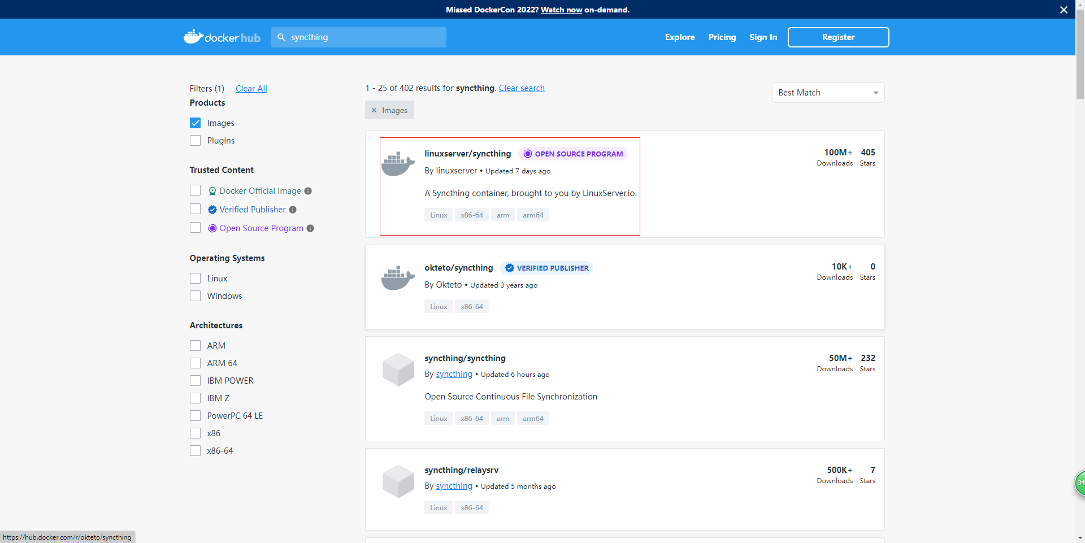Click the linuxserver/syncthing whale thumbnail
The width and height of the screenshot is (1085, 543).
[398, 164]
